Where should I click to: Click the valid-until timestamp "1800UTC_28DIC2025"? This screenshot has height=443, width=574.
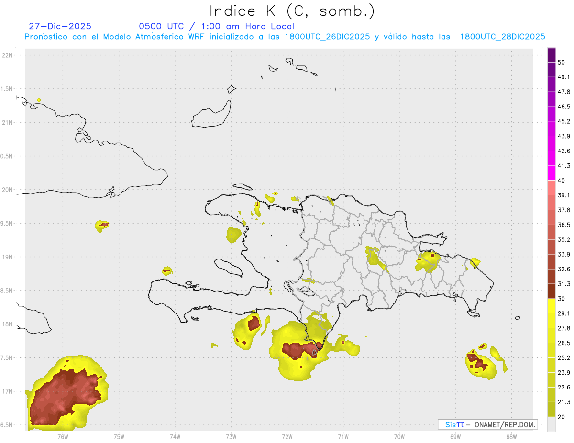click(x=503, y=37)
